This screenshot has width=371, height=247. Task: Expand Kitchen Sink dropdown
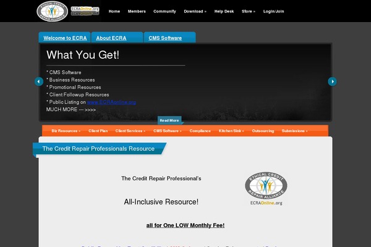pyautogui.click(x=231, y=131)
